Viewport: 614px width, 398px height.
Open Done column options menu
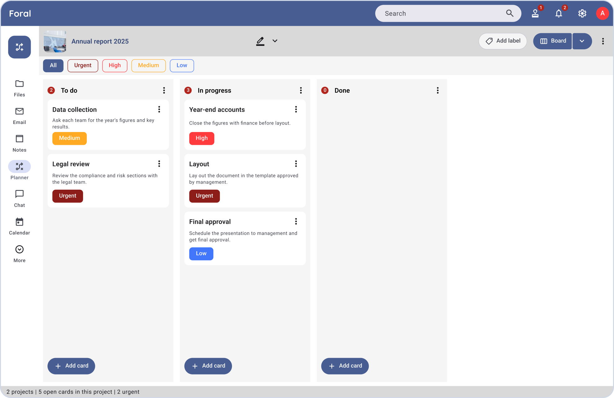pyautogui.click(x=438, y=90)
